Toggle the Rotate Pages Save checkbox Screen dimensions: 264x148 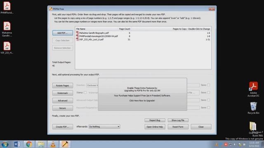[209, 85]
